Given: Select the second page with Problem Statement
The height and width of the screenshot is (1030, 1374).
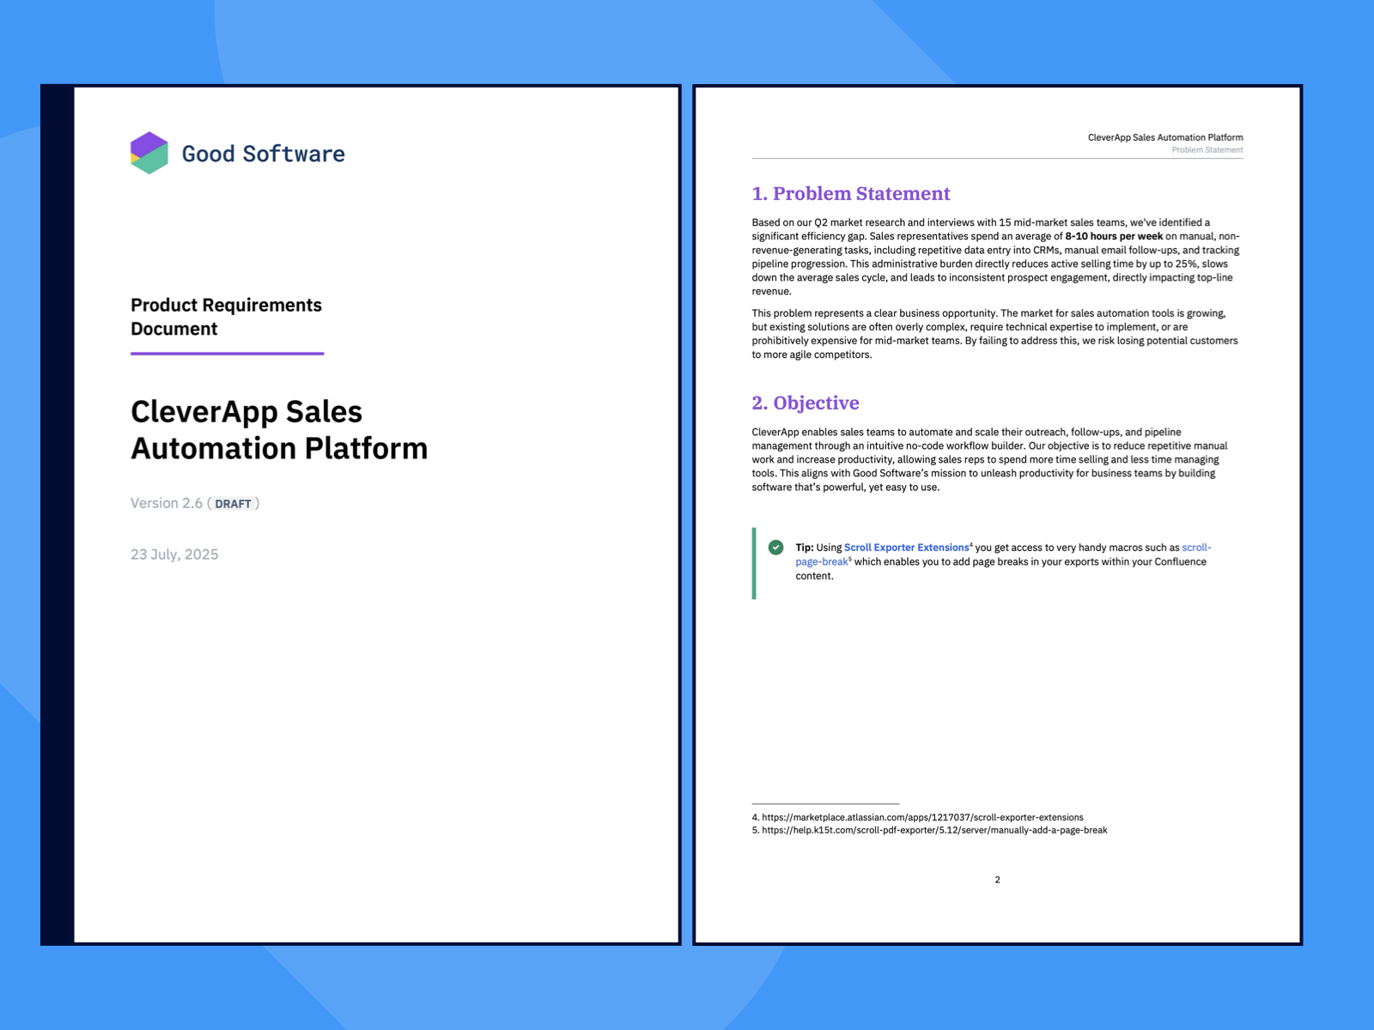Looking at the screenshot, I should (x=998, y=515).
